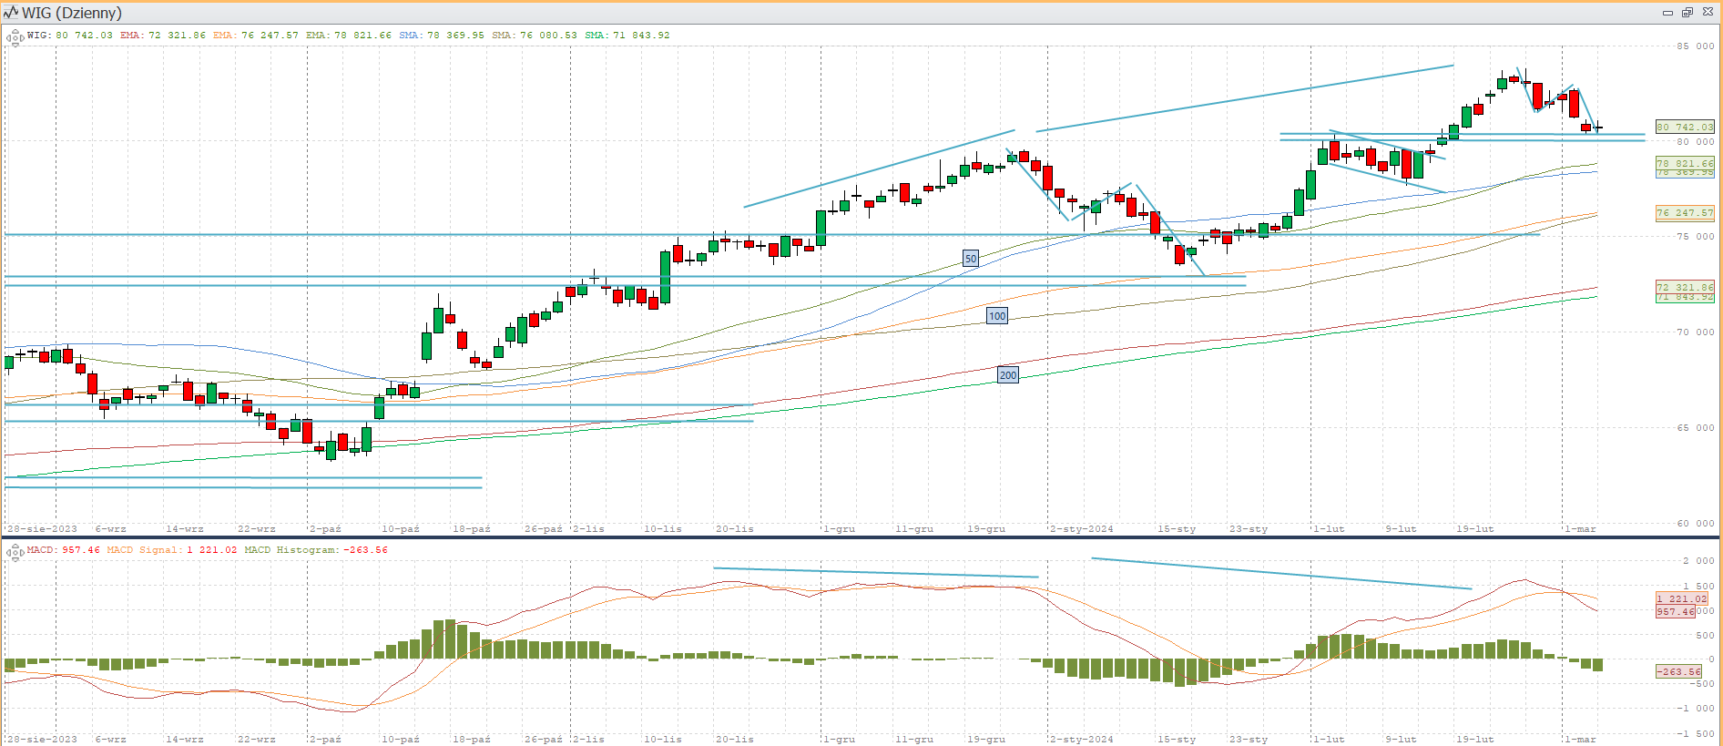Click the green SMA 71 843.92 legend

(627, 36)
